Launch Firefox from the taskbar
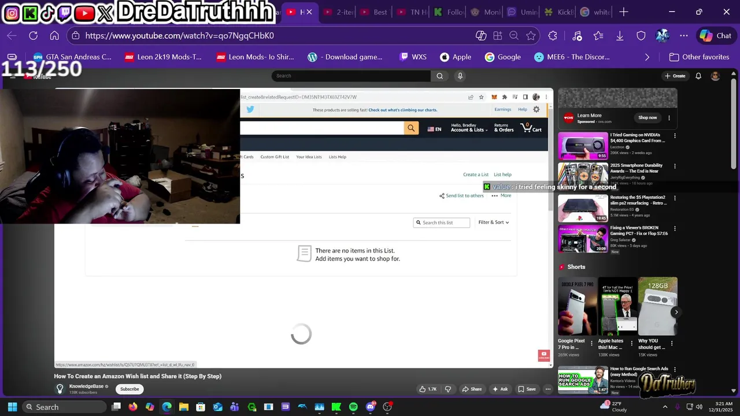This screenshot has width=740, height=416. pyautogui.click(x=133, y=407)
